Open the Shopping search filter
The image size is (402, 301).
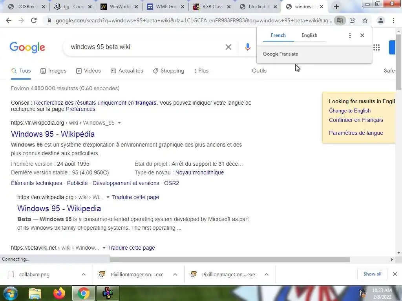point(168,71)
